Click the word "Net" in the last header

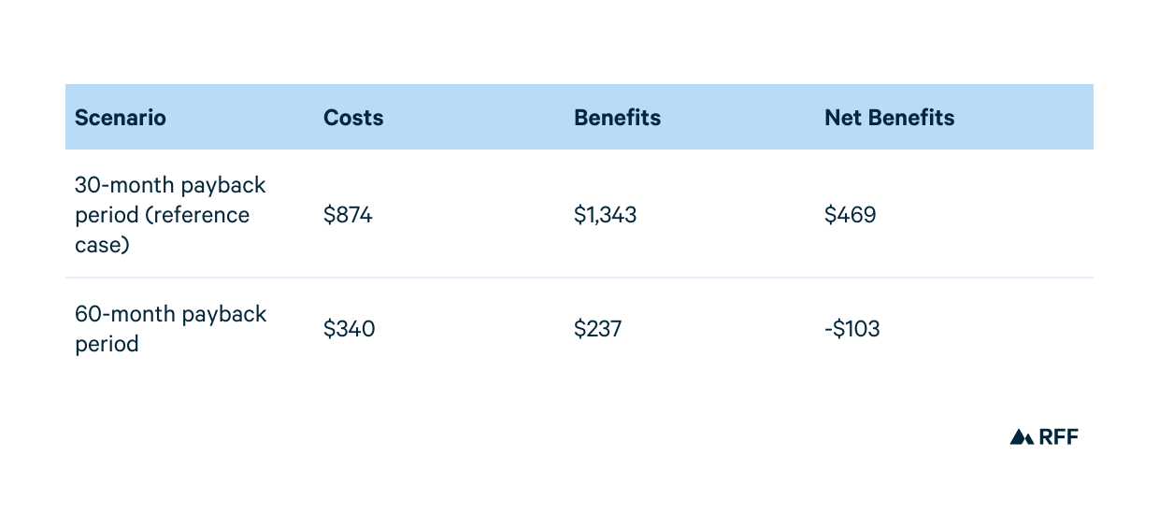point(842,118)
